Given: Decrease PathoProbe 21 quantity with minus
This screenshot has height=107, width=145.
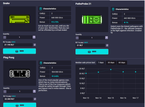Looking at the screenshot, I should (x=77, y=38).
